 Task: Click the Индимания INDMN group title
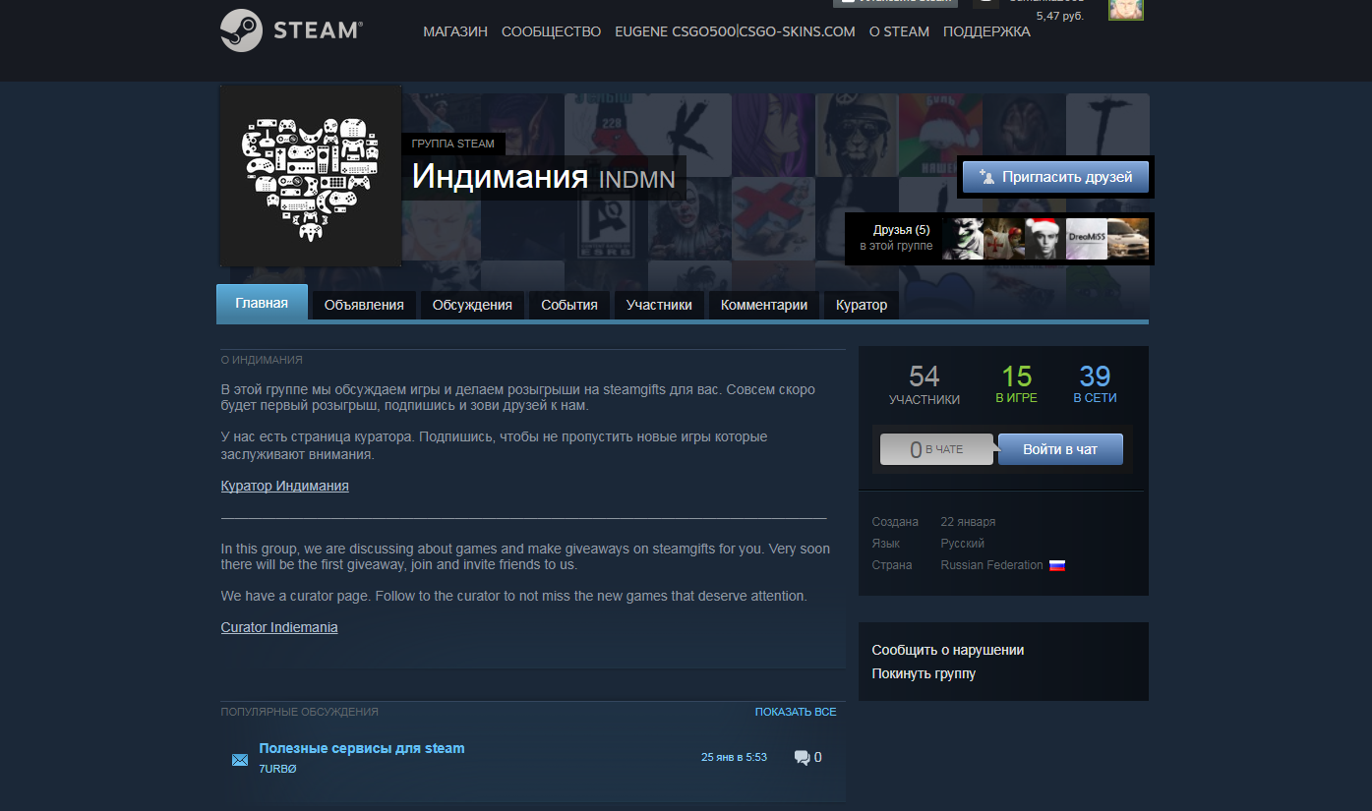[x=544, y=177]
